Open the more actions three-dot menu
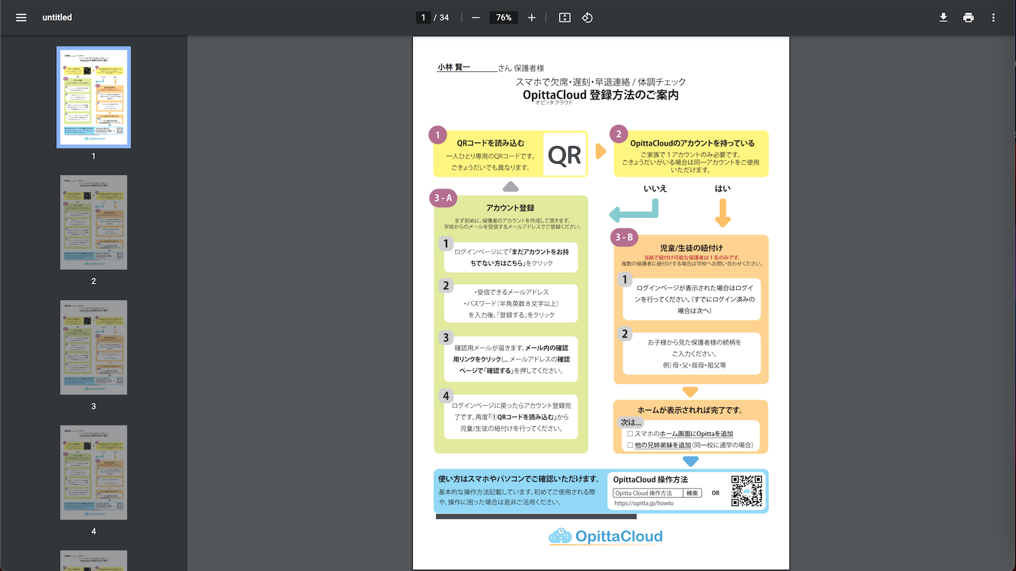The height and width of the screenshot is (571, 1016). click(994, 17)
